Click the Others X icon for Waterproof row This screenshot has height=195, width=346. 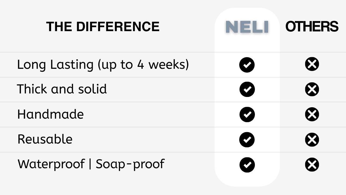pos(312,165)
